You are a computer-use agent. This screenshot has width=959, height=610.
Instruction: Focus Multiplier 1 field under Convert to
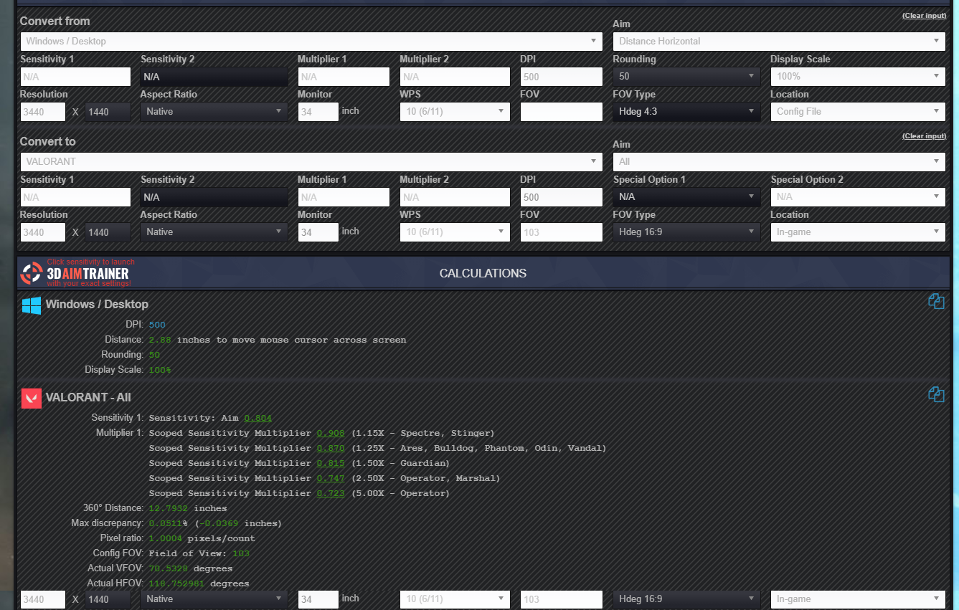[x=344, y=197]
